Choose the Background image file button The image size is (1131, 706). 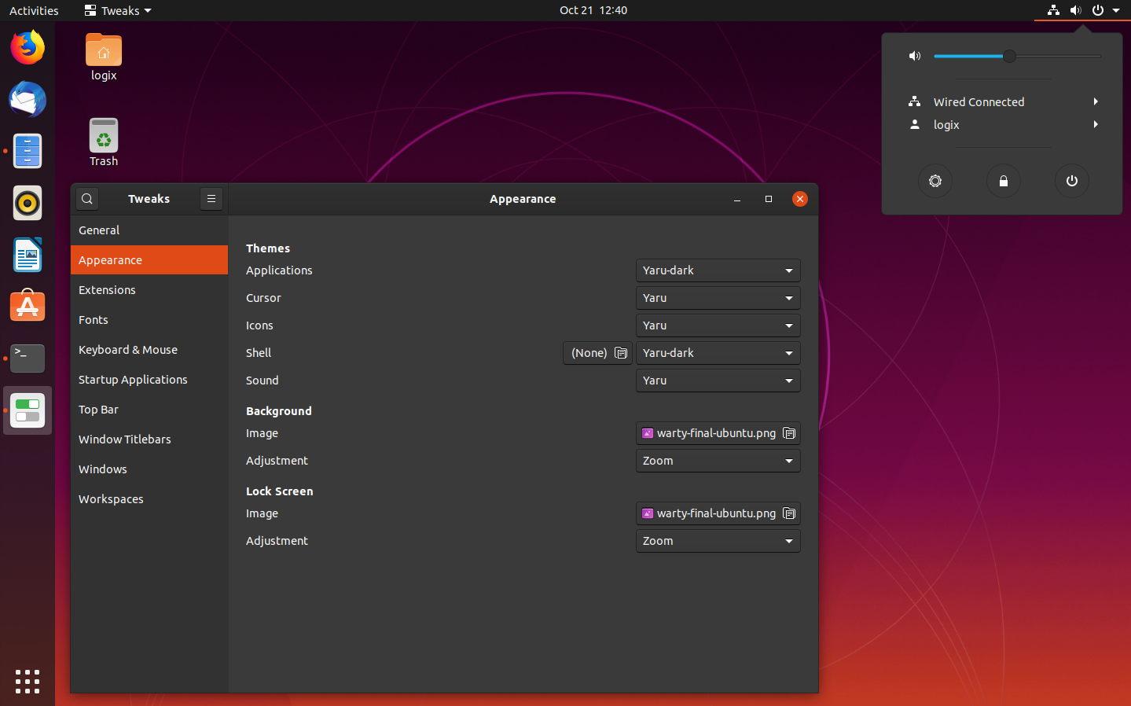718,433
